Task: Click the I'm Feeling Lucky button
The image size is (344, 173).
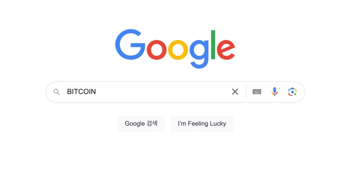Action: coord(202,124)
